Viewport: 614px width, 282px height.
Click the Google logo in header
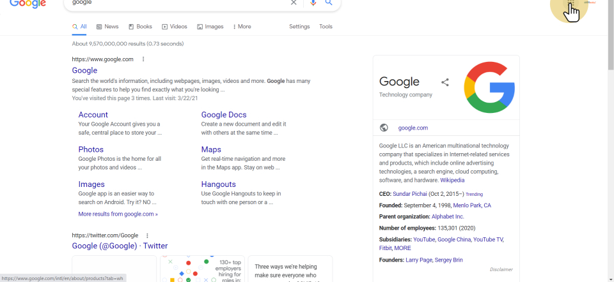[x=28, y=3]
